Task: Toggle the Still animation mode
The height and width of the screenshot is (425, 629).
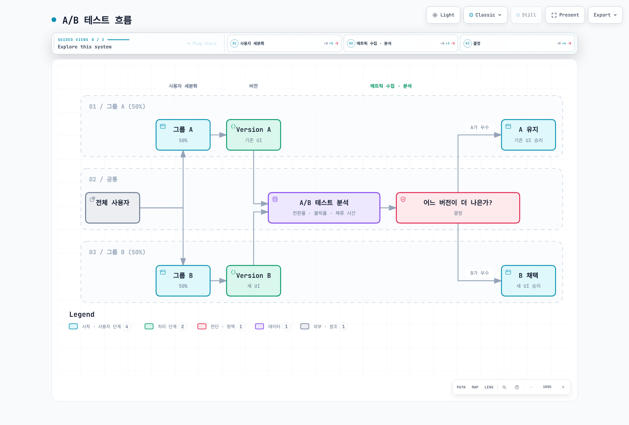Action: 526,15
